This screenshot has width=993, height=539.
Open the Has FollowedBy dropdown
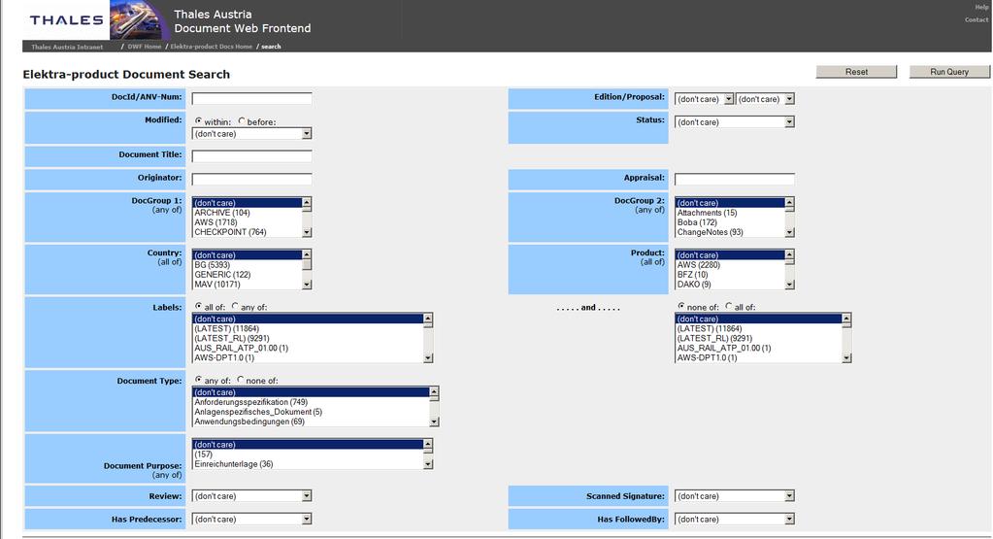point(734,519)
